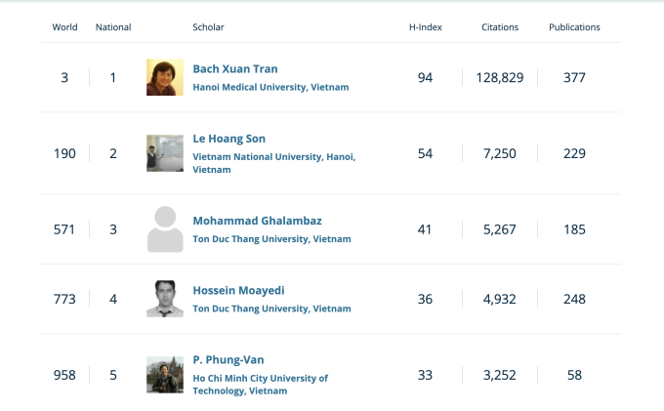Visit Ton Duc Thang University link under Ghalambaz
Screen dimensions: 664x411
271,239
